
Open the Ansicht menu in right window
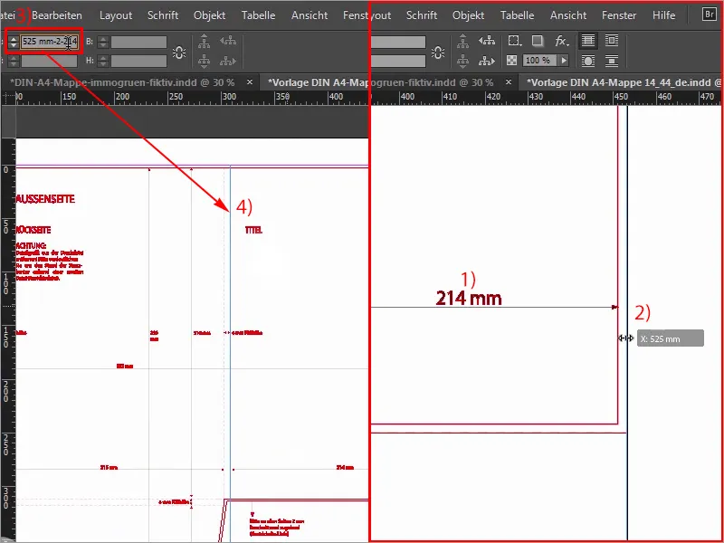pyautogui.click(x=568, y=14)
